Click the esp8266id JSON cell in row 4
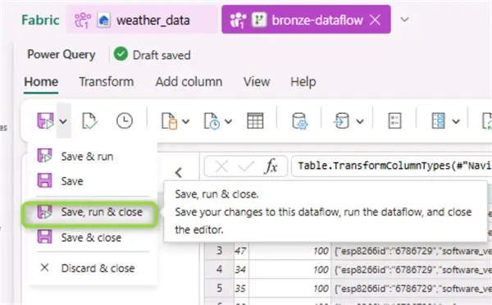 tap(412, 270)
